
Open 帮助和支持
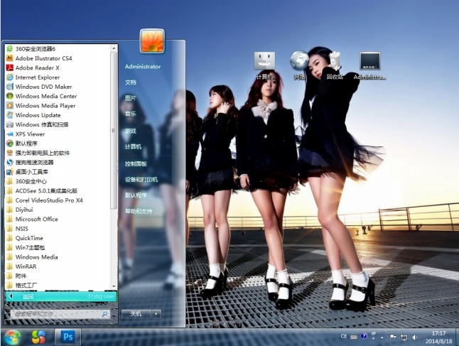139,211
